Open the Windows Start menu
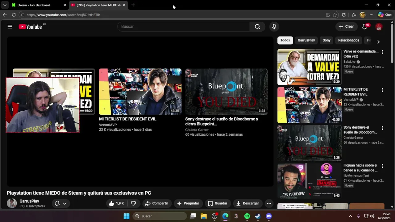The image size is (395, 222). click(127, 216)
